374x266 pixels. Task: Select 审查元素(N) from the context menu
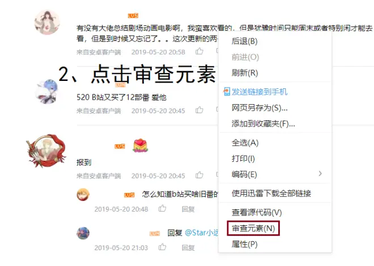click(x=253, y=229)
